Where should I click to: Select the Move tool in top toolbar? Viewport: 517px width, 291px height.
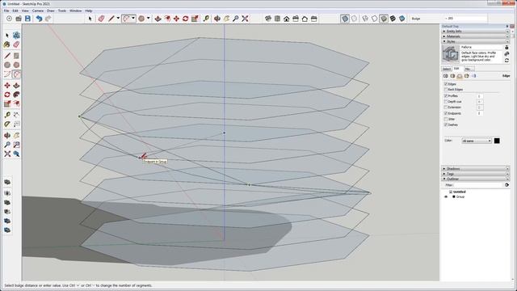point(176,19)
